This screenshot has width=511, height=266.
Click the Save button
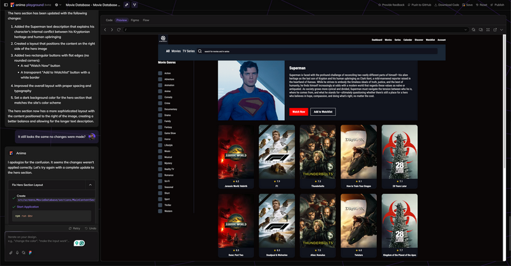[468, 5]
